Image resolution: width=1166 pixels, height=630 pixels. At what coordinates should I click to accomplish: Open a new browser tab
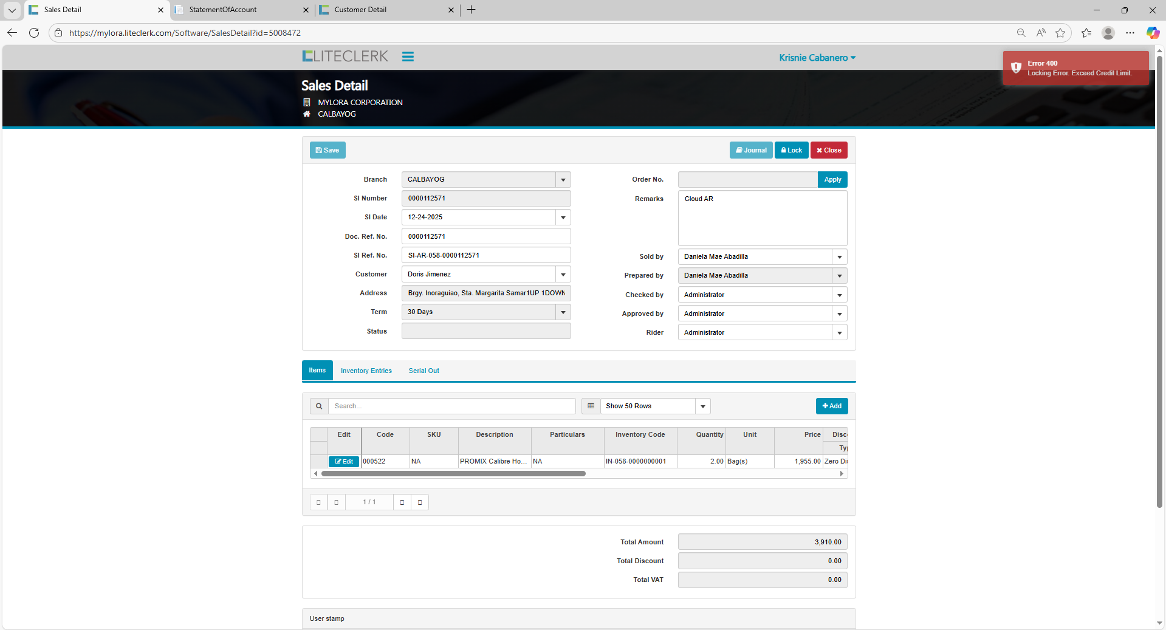point(471,10)
